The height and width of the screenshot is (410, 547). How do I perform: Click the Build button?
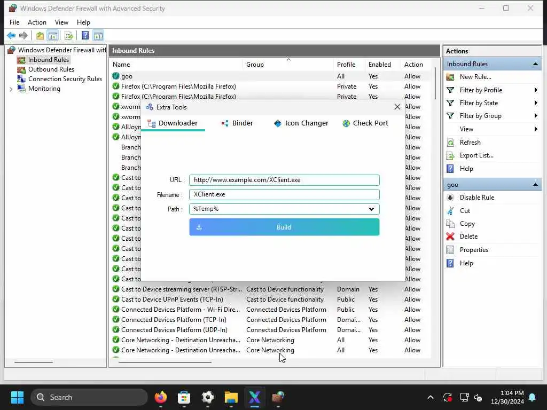(x=284, y=227)
